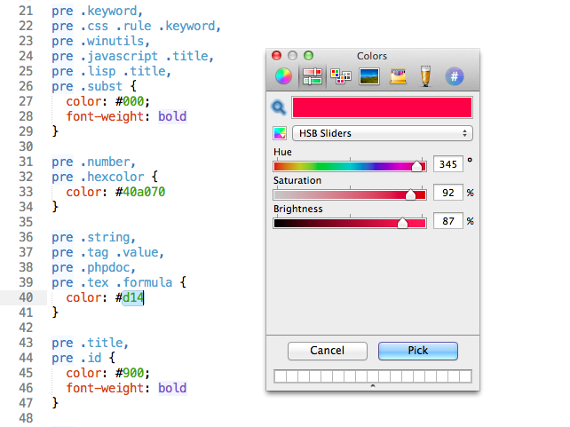Close the Colors window with red button

pos(277,56)
